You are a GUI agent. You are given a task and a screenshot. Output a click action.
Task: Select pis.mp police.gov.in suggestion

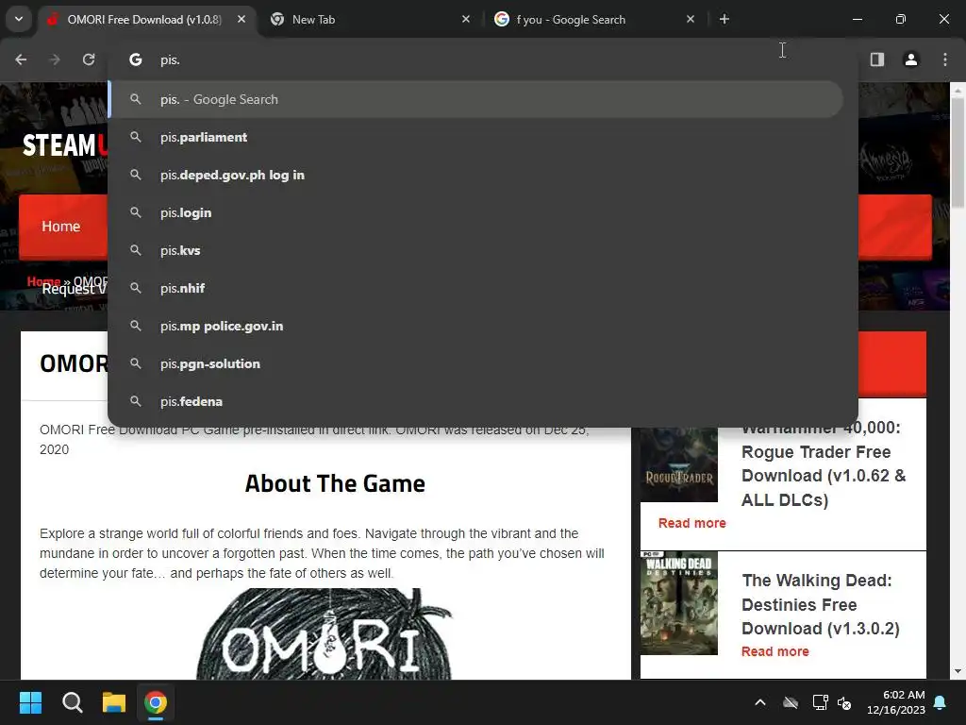pos(475,326)
